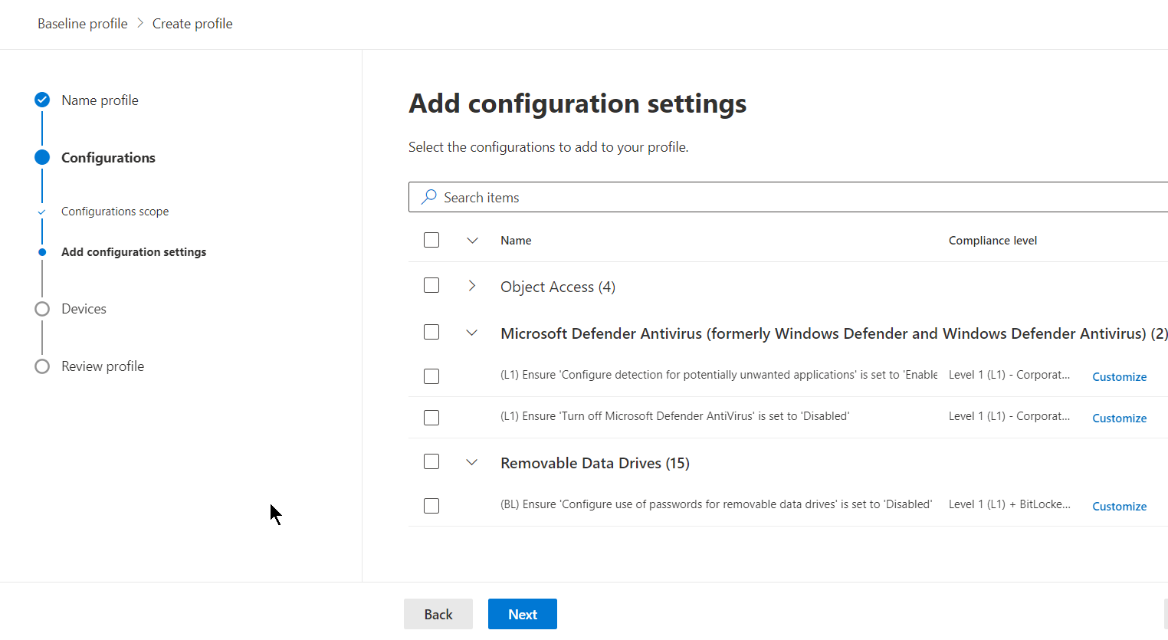Click the Devices step circle indicator

coord(42,308)
